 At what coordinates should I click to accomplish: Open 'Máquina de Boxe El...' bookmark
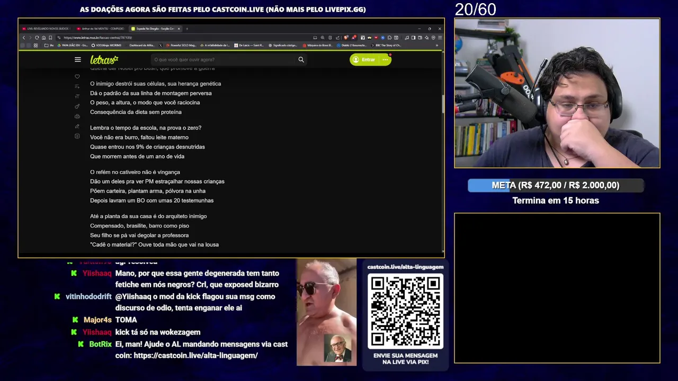(x=317, y=45)
